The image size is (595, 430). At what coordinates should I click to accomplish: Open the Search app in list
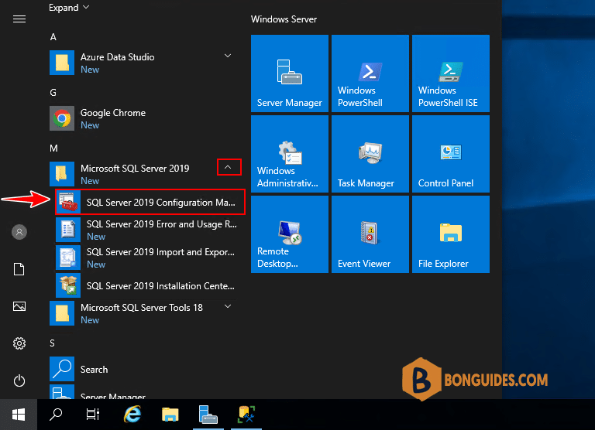[146, 369]
